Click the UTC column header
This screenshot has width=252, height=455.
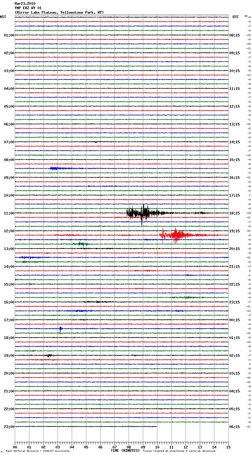pos(236,17)
